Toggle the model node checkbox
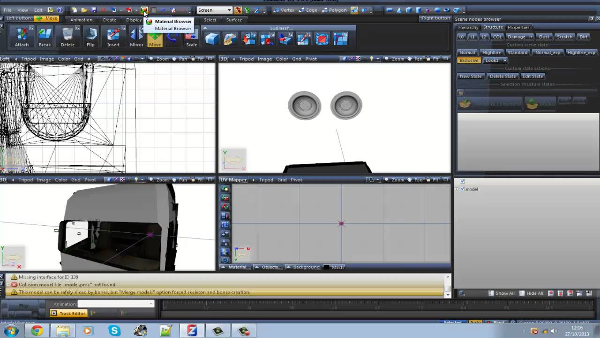Screen dimensions: 600x338 coord(463,189)
